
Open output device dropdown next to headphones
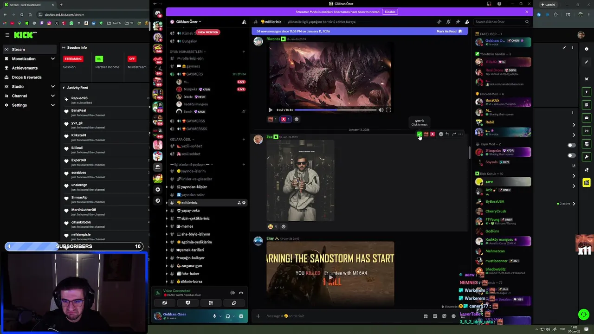pyautogui.click(x=233, y=316)
